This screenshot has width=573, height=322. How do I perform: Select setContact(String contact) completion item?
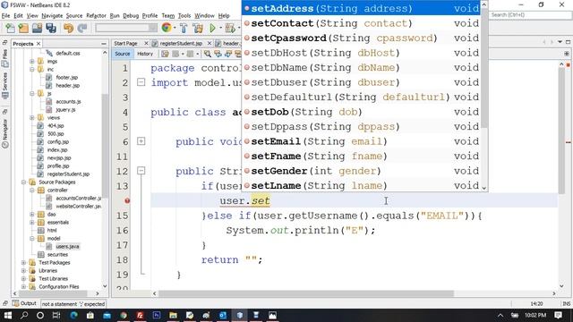coord(361,23)
